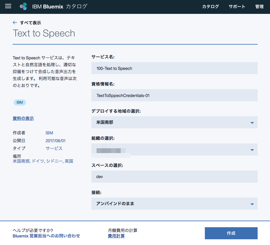
Task: Click the 米国南部 location link under 場所
Action: tap(21, 161)
